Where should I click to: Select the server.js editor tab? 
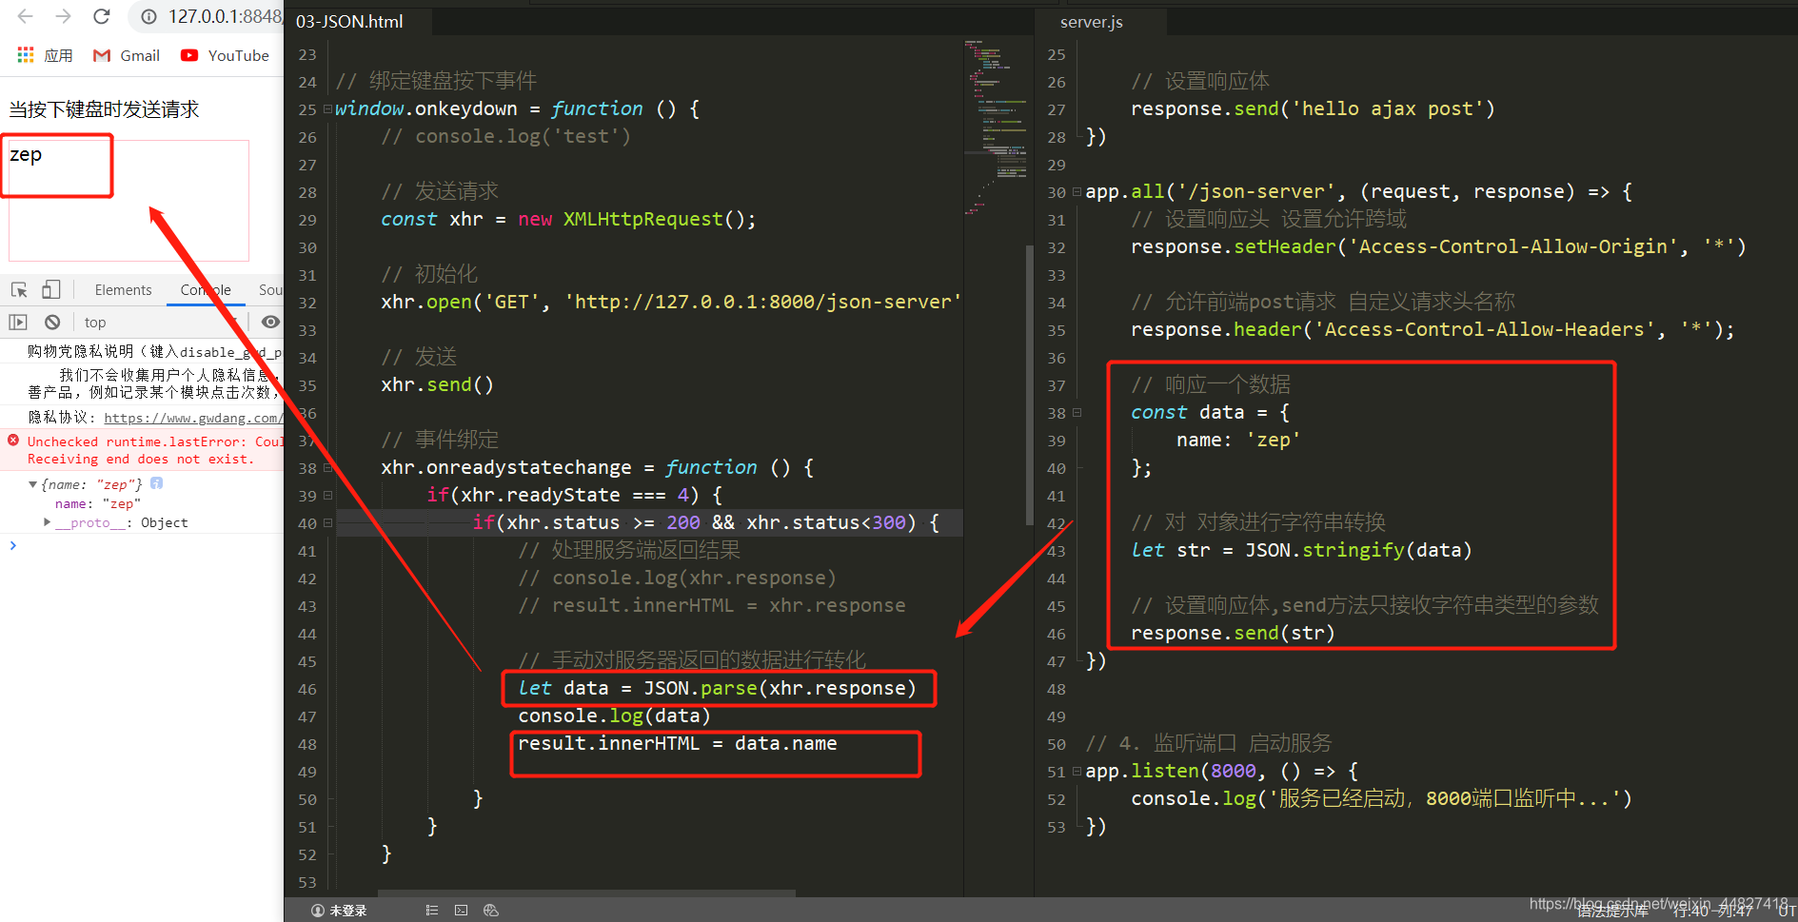click(x=1092, y=21)
